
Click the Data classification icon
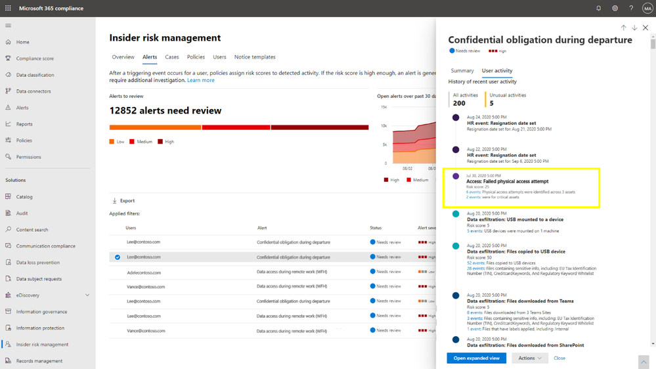click(8, 74)
